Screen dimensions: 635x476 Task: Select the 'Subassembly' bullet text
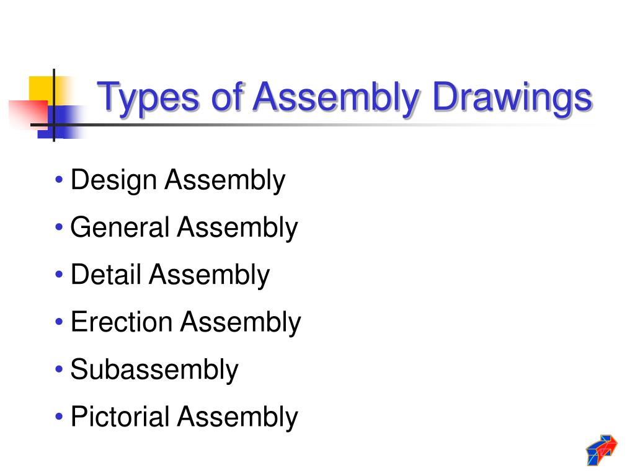click(x=154, y=369)
